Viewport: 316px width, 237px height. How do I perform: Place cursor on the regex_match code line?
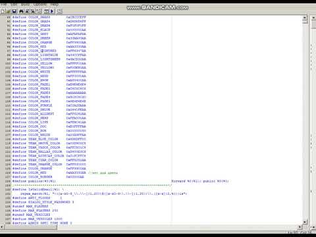[x=103, y=194]
